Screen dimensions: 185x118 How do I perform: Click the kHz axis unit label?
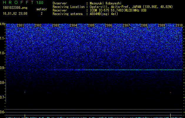pyautogui.click(x=3, y=24)
